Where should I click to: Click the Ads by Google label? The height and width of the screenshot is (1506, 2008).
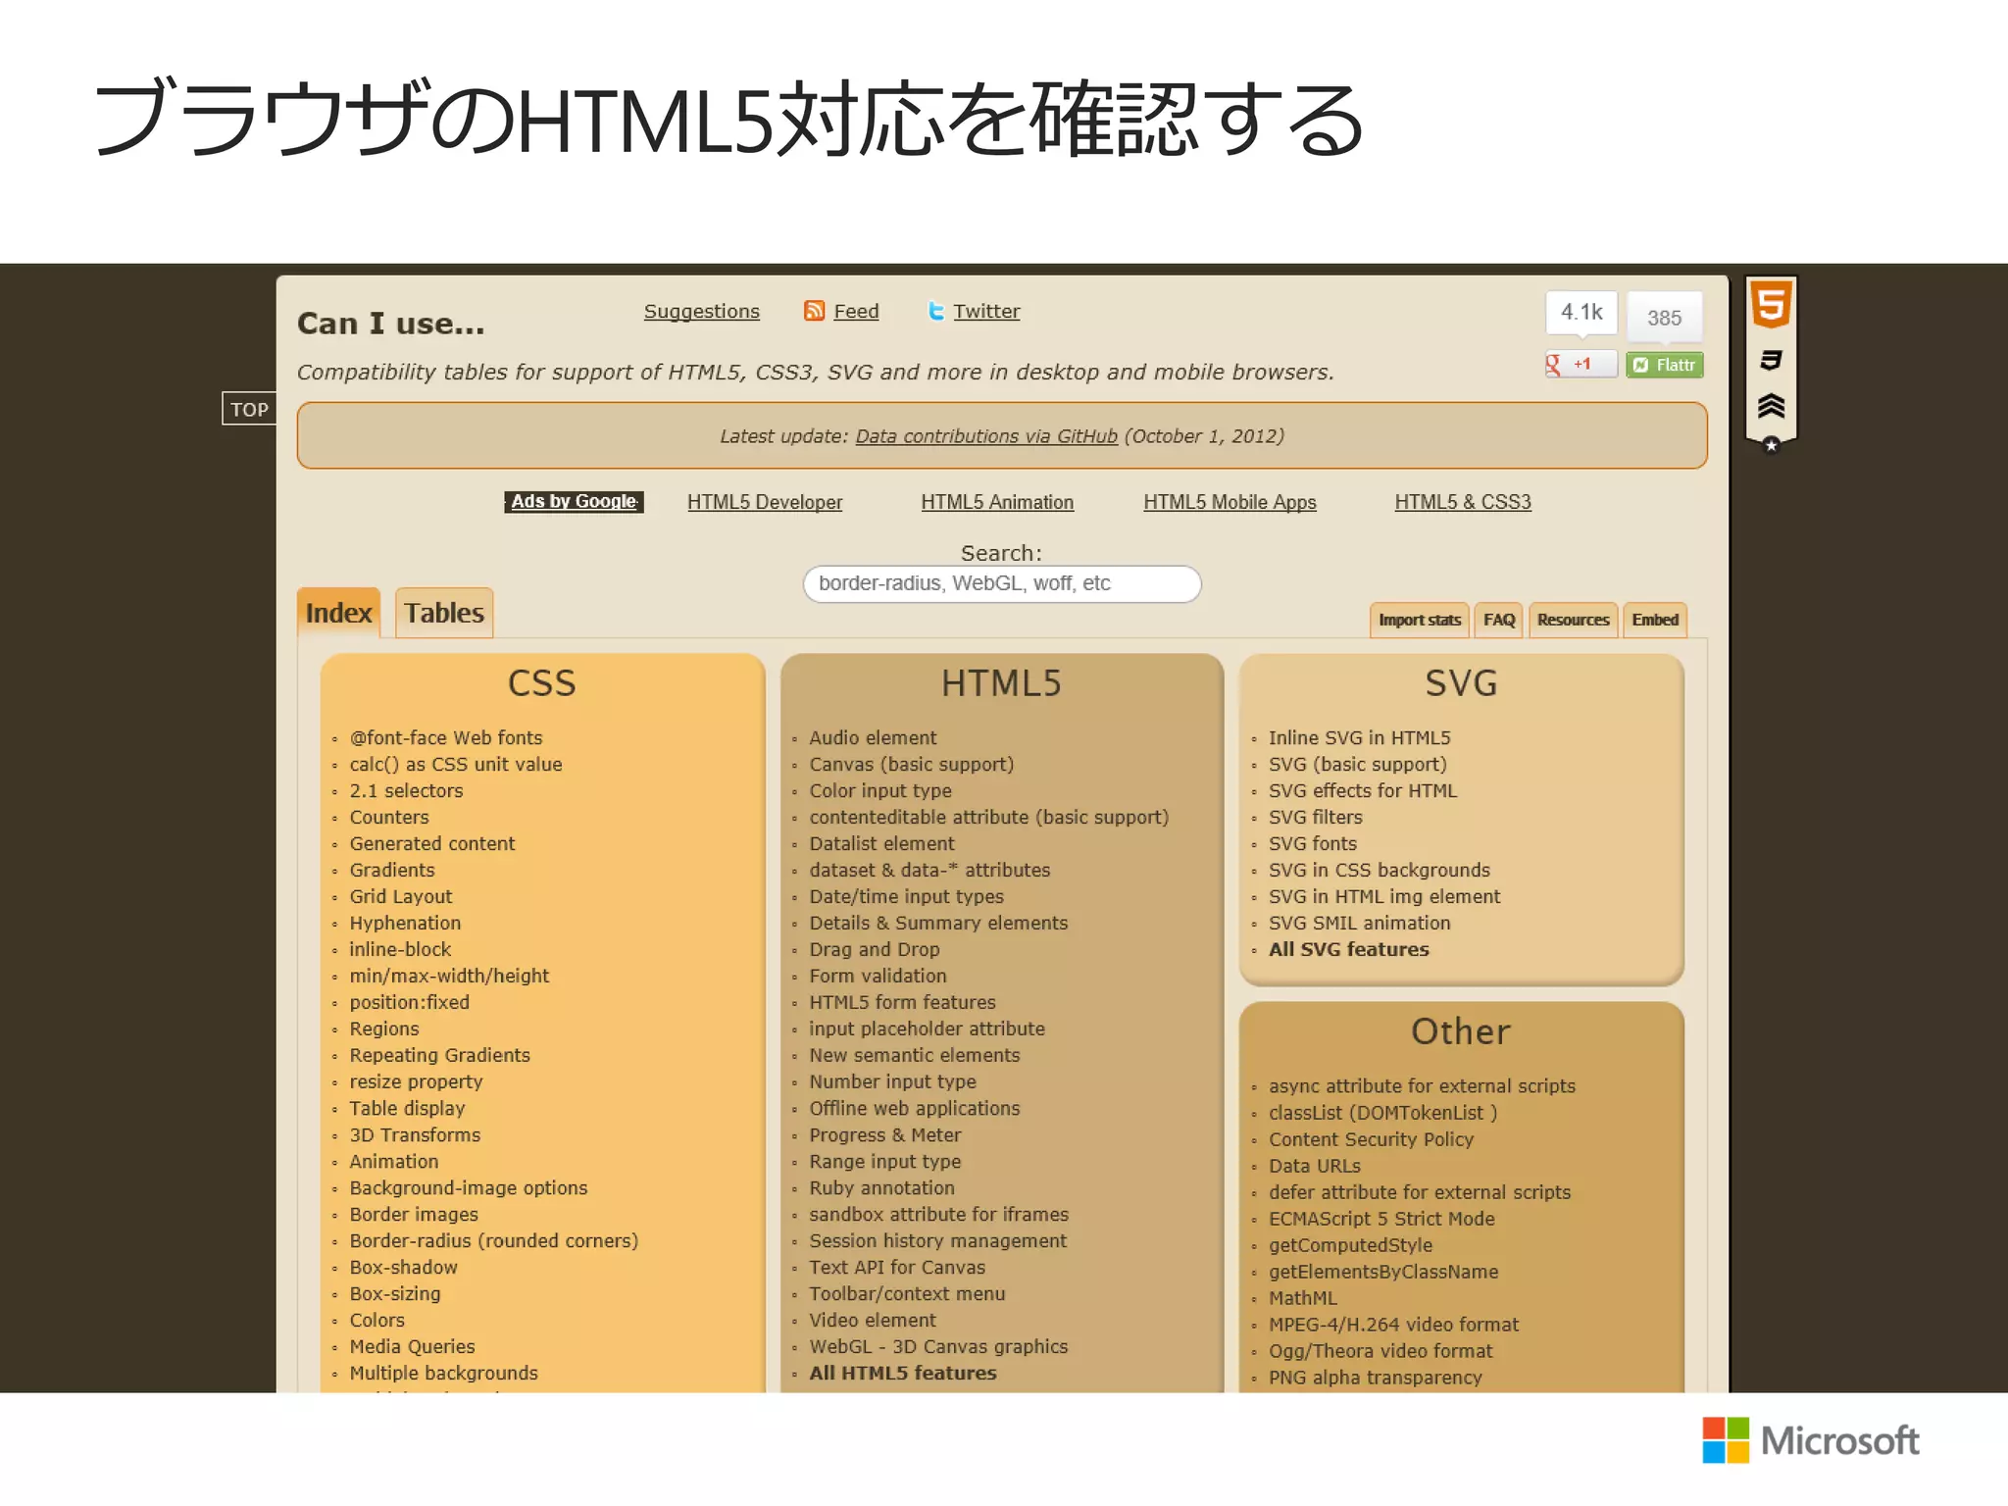(x=574, y=501)
